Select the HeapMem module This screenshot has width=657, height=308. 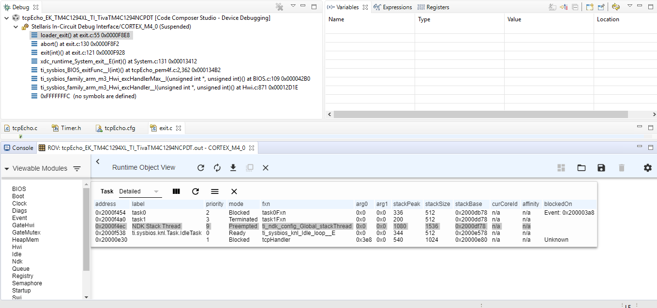[26, 240]
